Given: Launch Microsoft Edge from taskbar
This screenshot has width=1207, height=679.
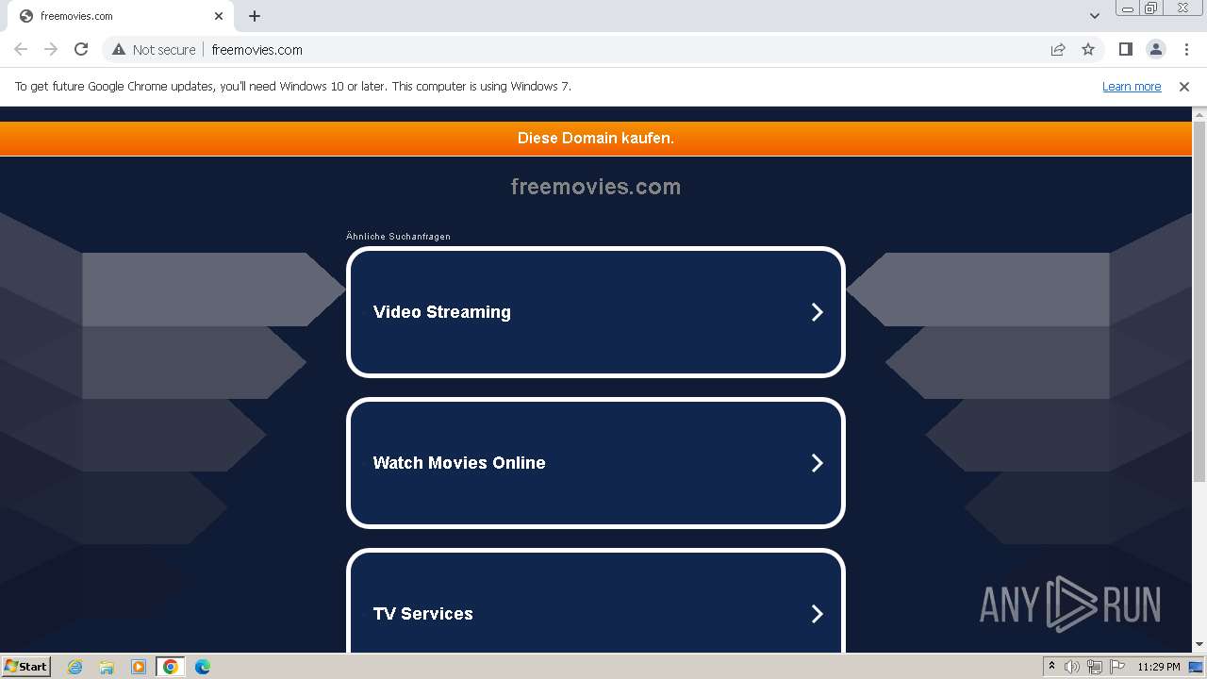Looking at the screenshot, I should [203, 667].
